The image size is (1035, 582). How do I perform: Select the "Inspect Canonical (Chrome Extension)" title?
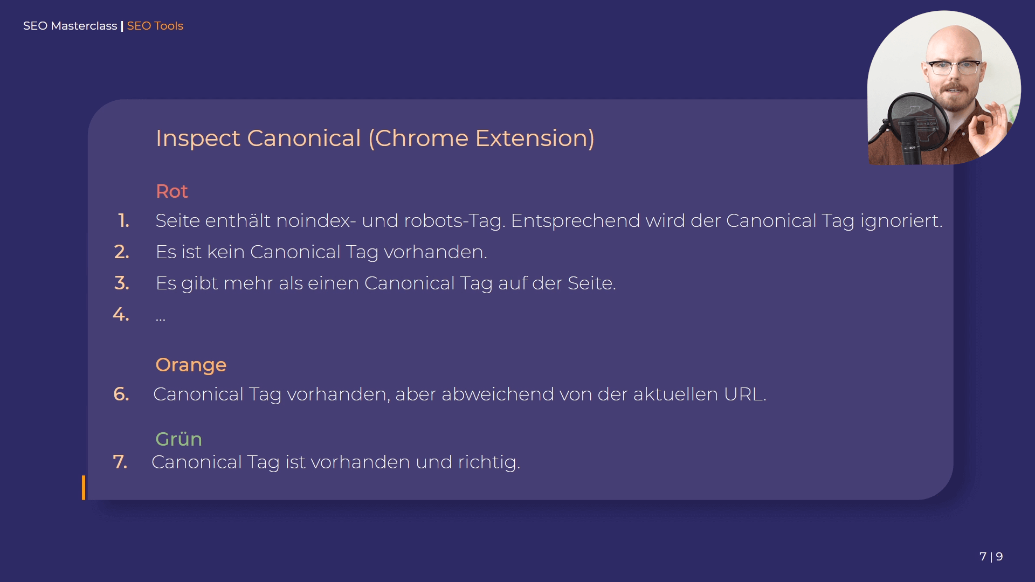point(375,138)
